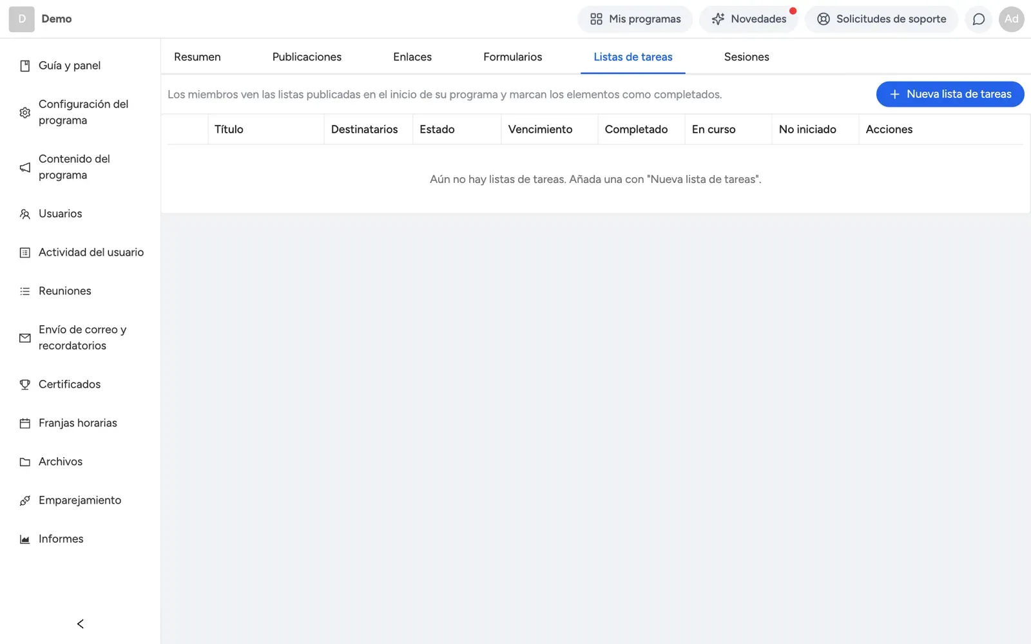
Task: Click the Certificados trophy icon
Action: (x=25, y=384)
